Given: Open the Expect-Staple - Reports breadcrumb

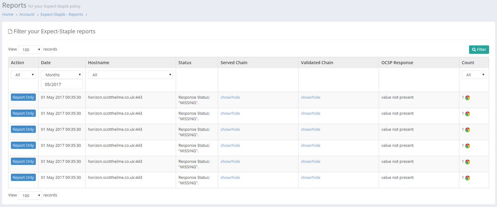Looking at the screenshot, I should (62, 14).
